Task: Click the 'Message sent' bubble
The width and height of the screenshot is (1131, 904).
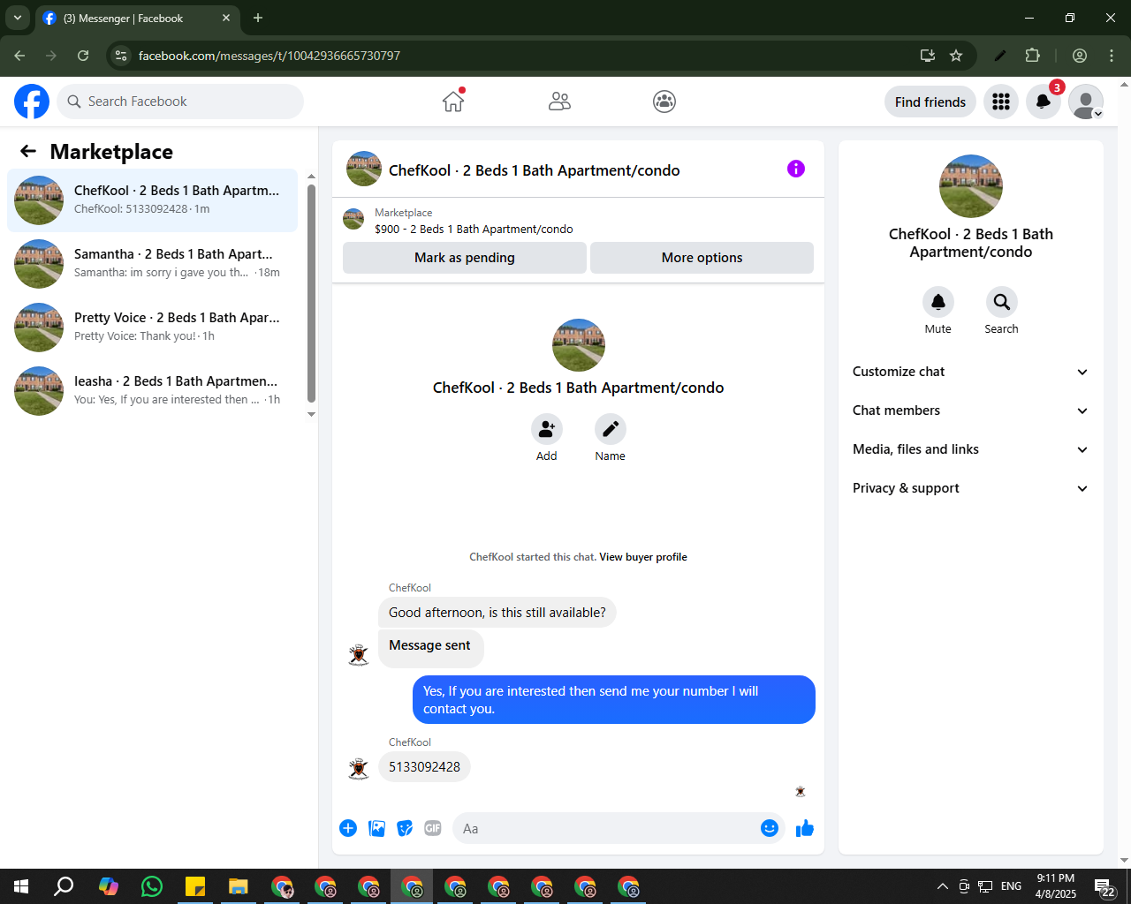Action: [x=430, y=647]
